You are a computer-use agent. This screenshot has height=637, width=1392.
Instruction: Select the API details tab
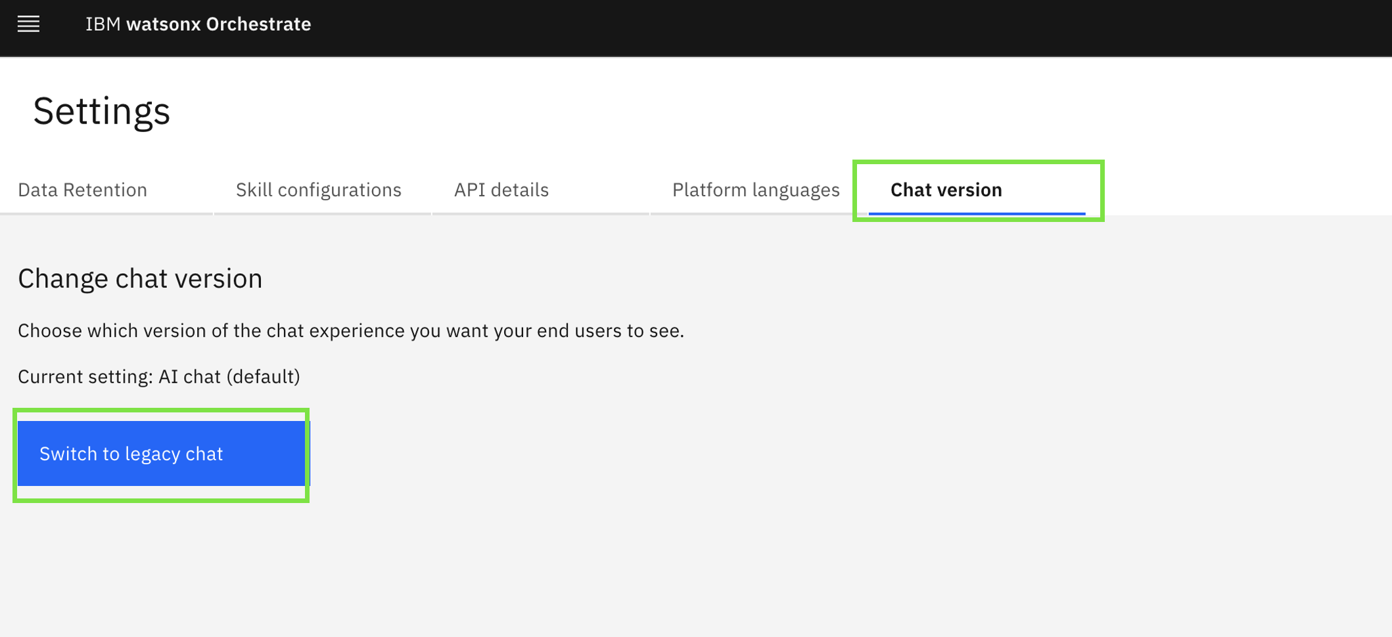[x=501, y=190]
